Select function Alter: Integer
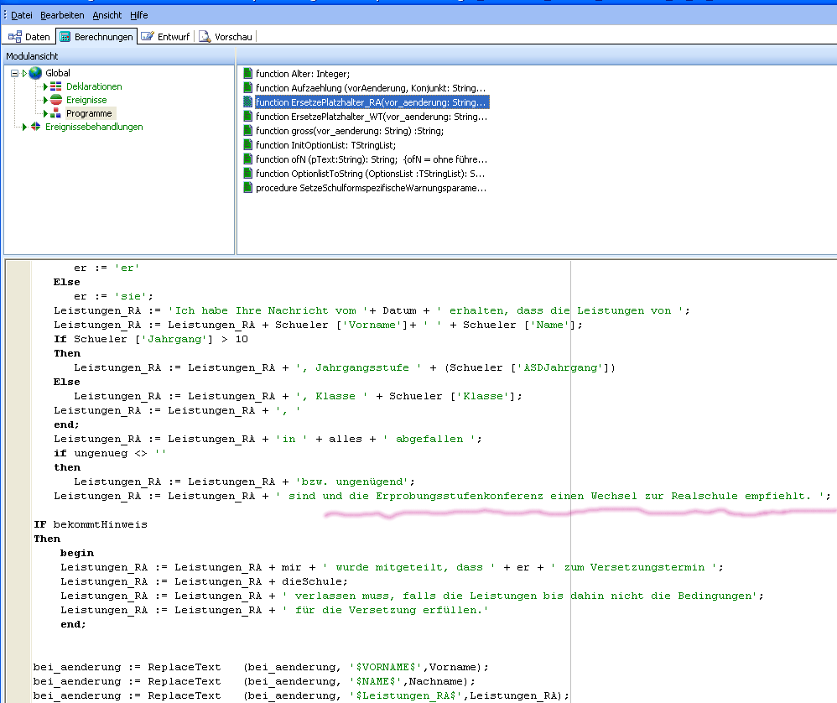 coord(303,74)
